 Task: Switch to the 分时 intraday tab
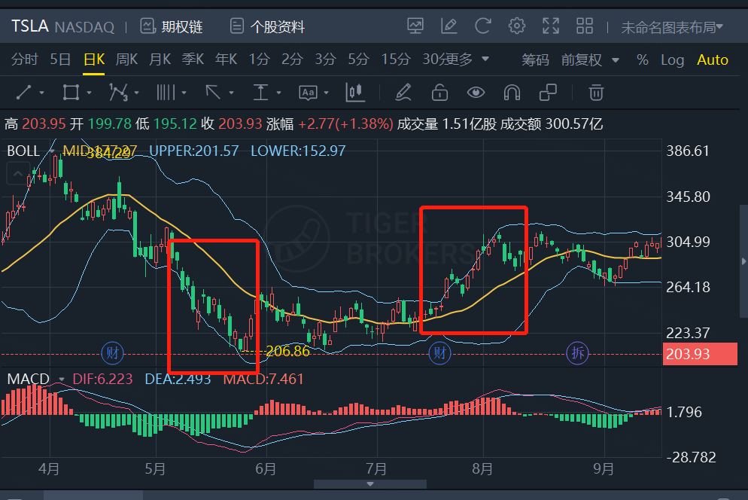pos(25,59)
